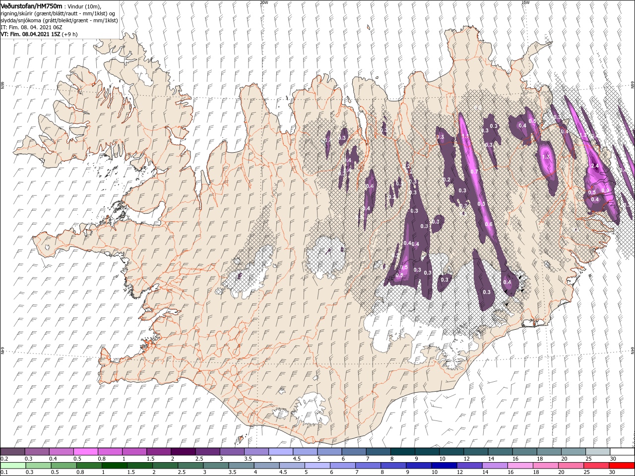
Task: Select the dark purple 2 swatch in top legend row
Action: click(x=183, y=452)
